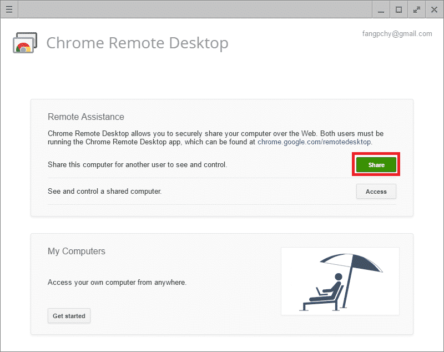The height and width of the screenshot is (352, 444).
Task: Click Get started under My Computers
Action: tap(69, 316)
